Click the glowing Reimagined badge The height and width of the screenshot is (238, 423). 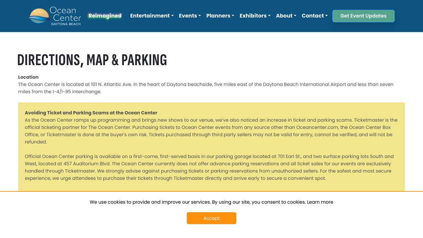click(105, 16)
